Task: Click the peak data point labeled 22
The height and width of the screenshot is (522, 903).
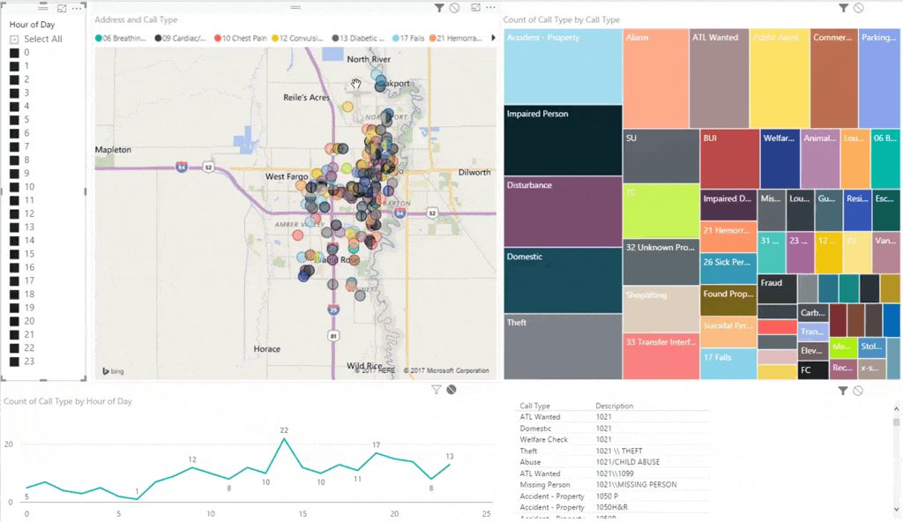Action: click(284, 439)
